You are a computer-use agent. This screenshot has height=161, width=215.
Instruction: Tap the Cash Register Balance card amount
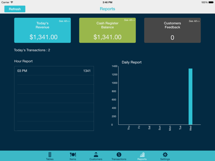[x=107, y=37]
